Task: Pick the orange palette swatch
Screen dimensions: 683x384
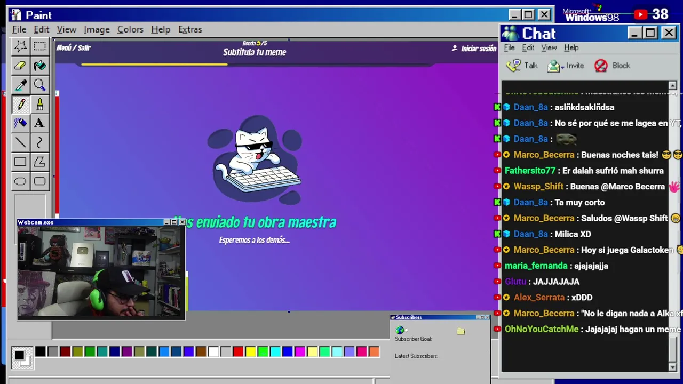Action: (x=374, y=351)
